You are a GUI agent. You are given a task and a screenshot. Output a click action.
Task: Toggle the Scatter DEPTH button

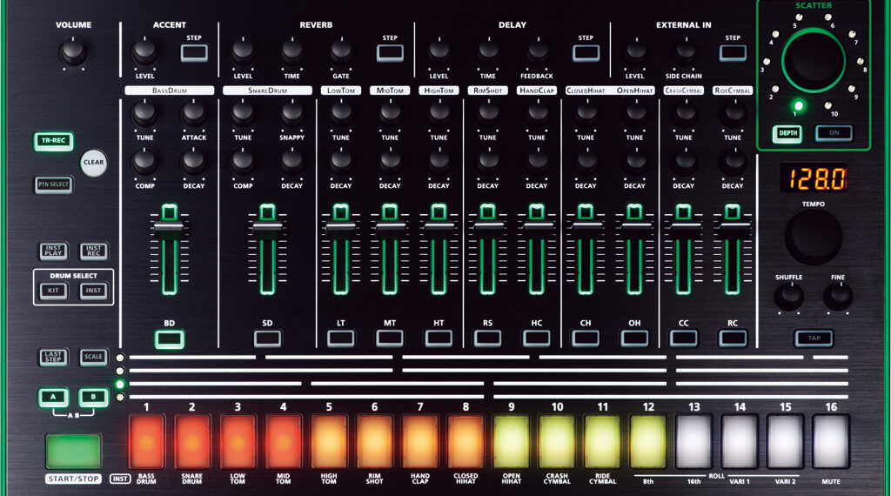click(787, 133)
